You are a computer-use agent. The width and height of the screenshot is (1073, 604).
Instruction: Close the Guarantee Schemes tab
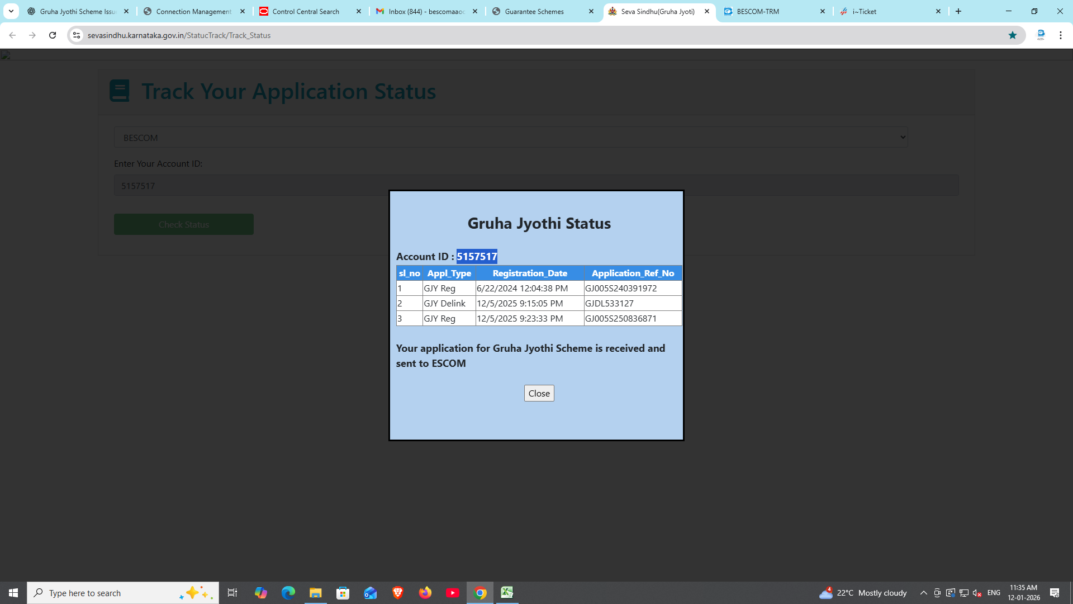[x=591, y=11]
